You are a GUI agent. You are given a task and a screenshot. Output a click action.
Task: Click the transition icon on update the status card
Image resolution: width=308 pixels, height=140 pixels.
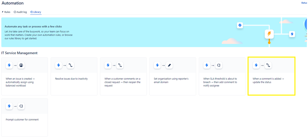click(268, 65)
